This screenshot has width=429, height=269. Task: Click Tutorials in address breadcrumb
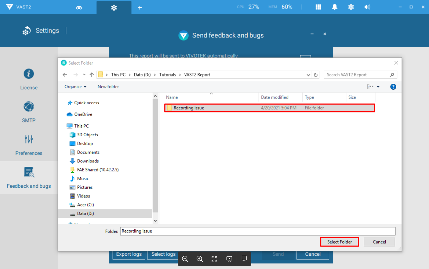167,75
